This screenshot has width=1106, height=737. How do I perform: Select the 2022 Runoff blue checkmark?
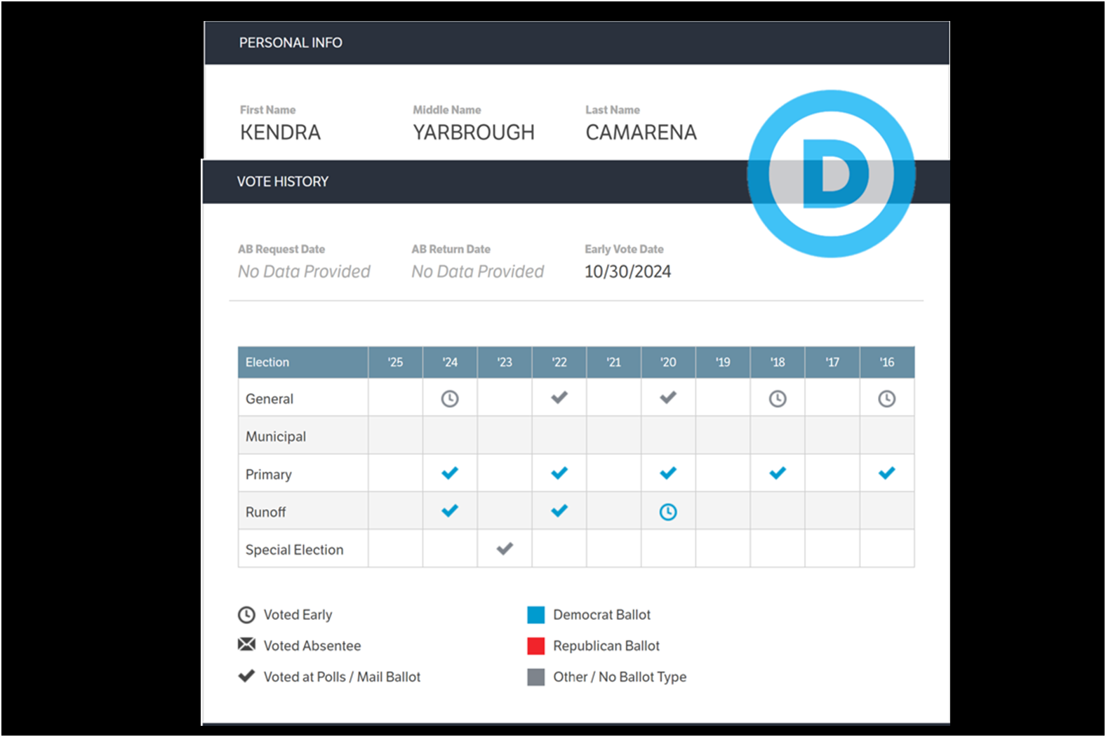[x=559, y=511]
